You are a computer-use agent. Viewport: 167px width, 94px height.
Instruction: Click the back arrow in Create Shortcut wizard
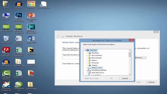[58, 36]
